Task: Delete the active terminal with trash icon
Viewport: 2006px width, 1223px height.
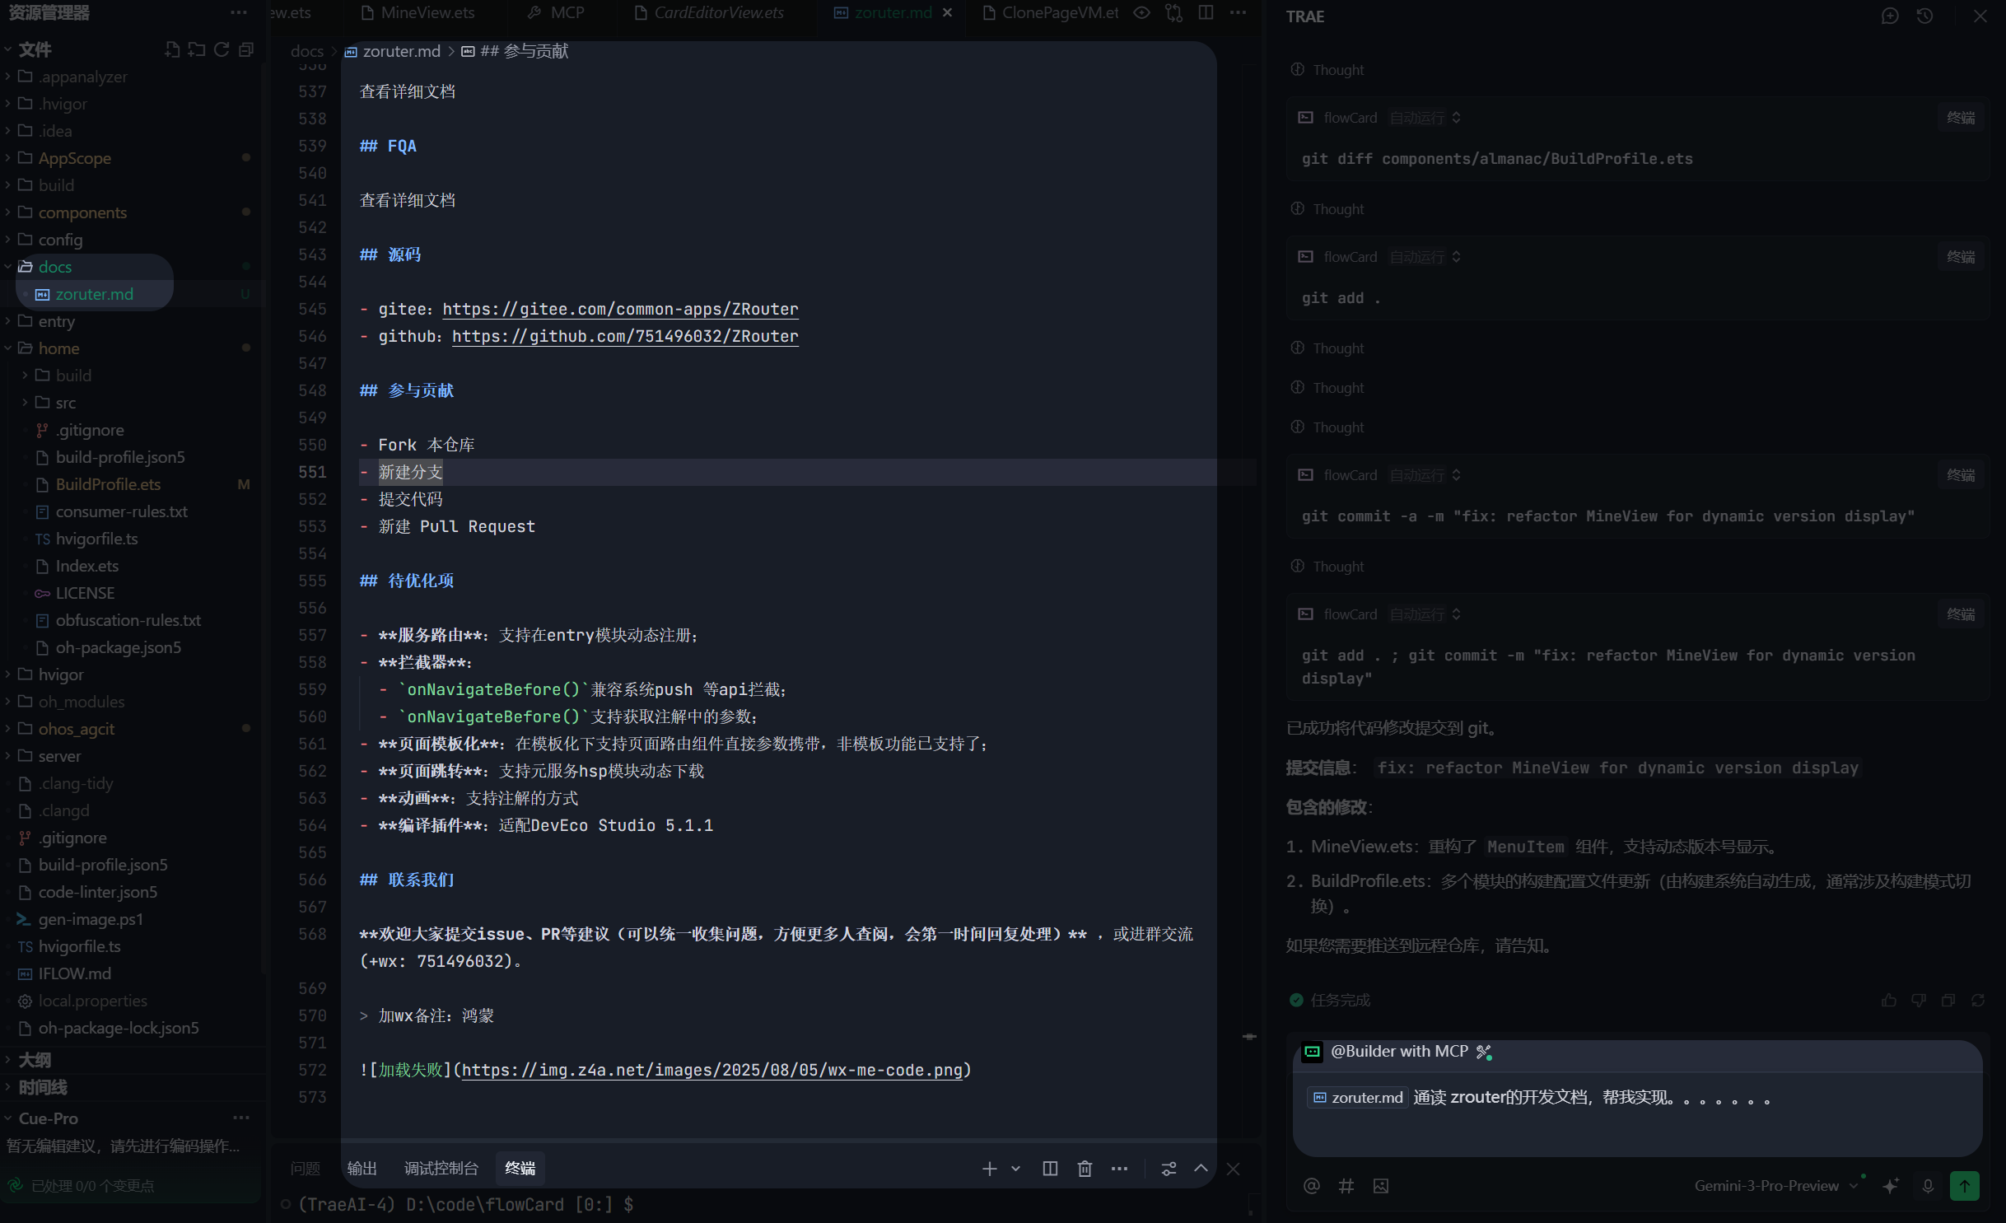Action: pos(1084,1169)
